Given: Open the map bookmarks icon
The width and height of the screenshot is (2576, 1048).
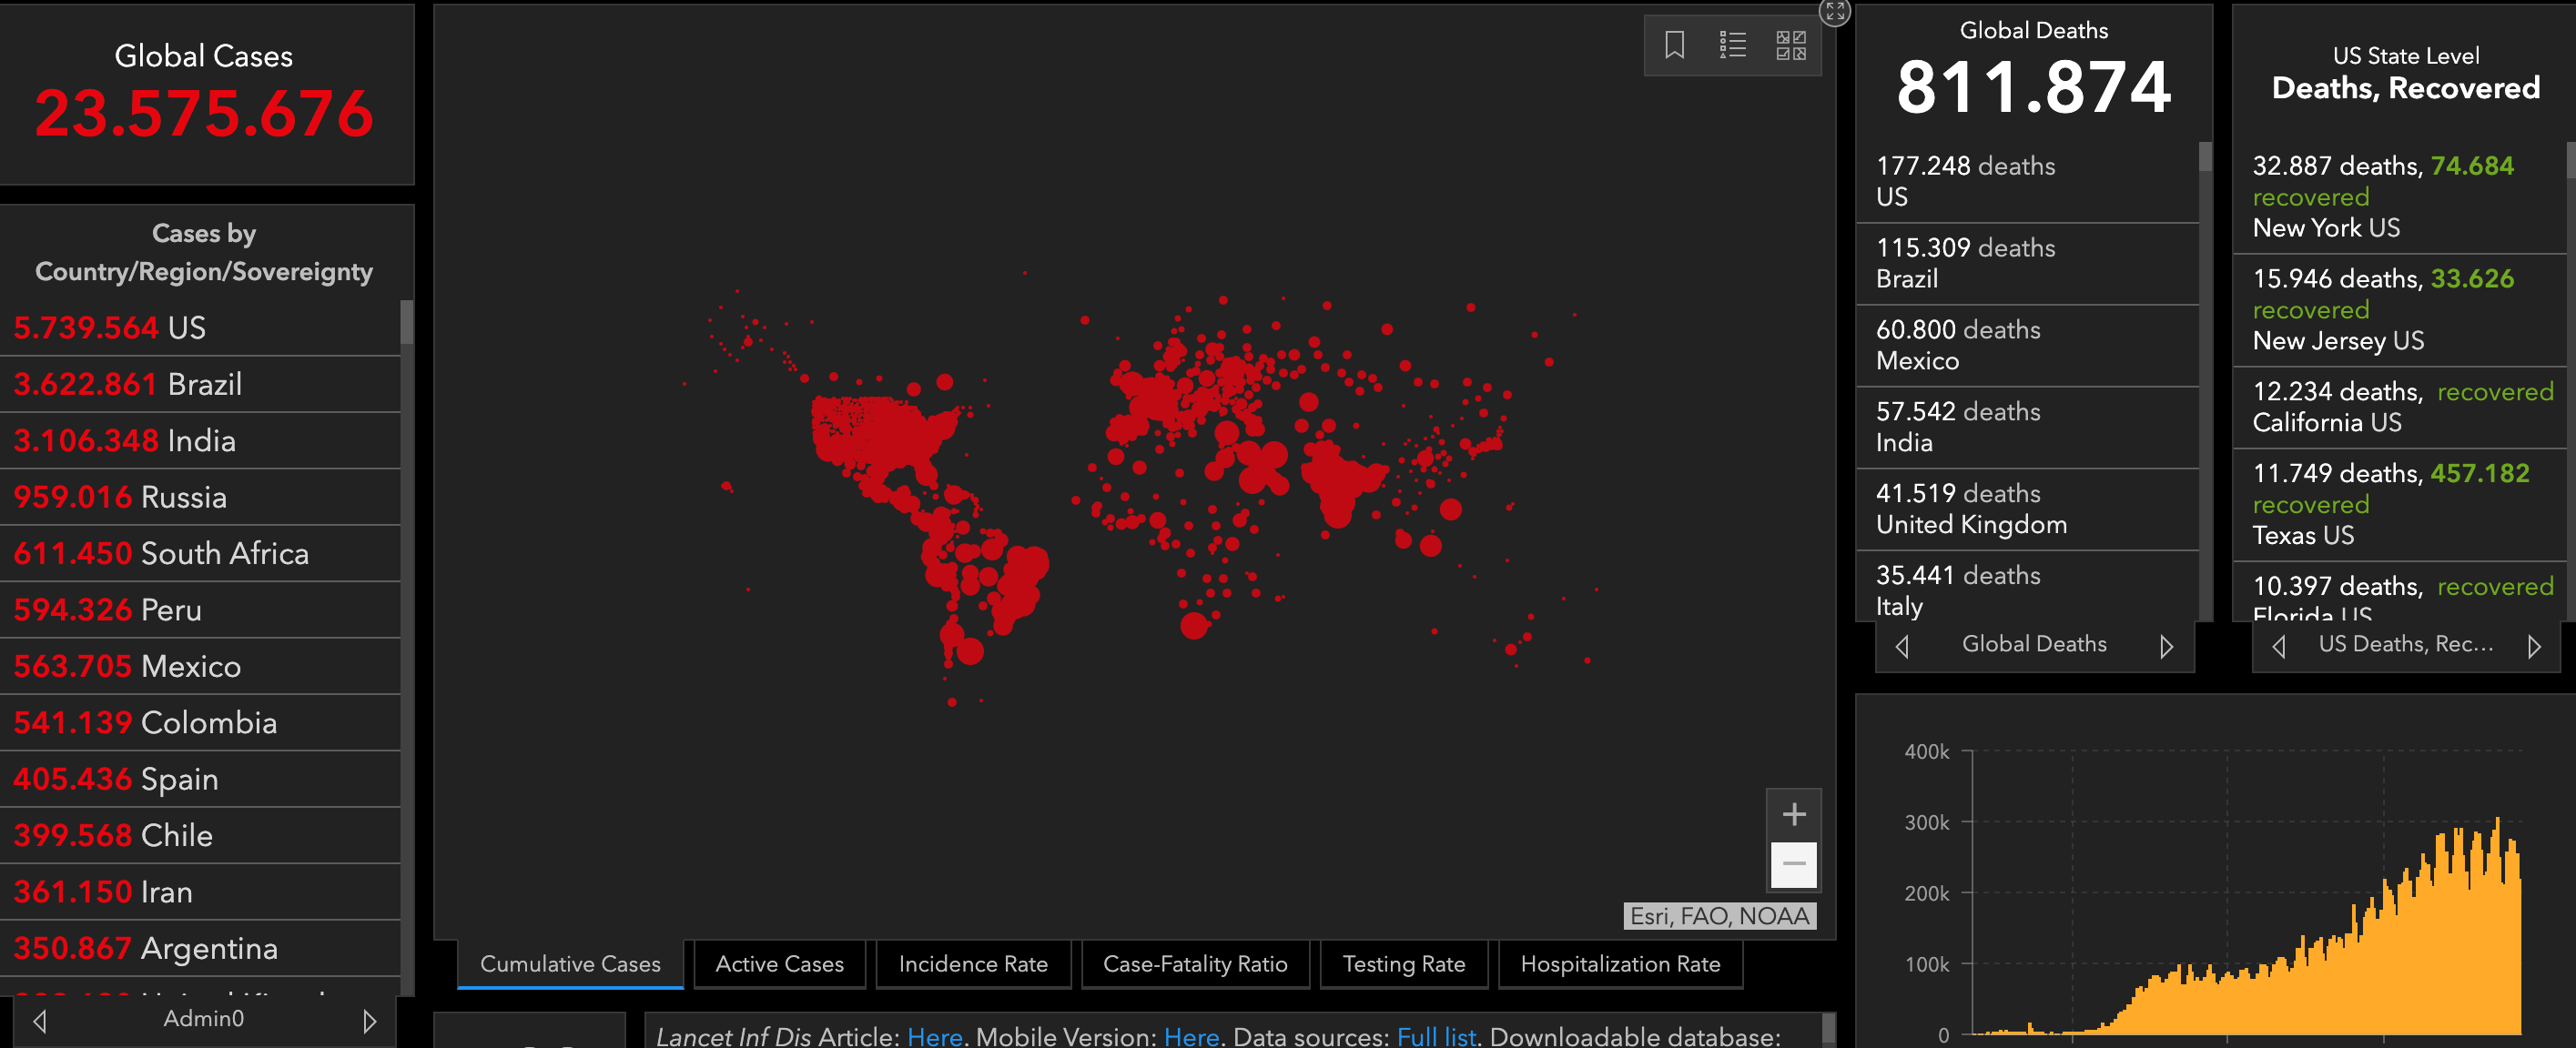Looking at the screenshot, I should 1674,45.
